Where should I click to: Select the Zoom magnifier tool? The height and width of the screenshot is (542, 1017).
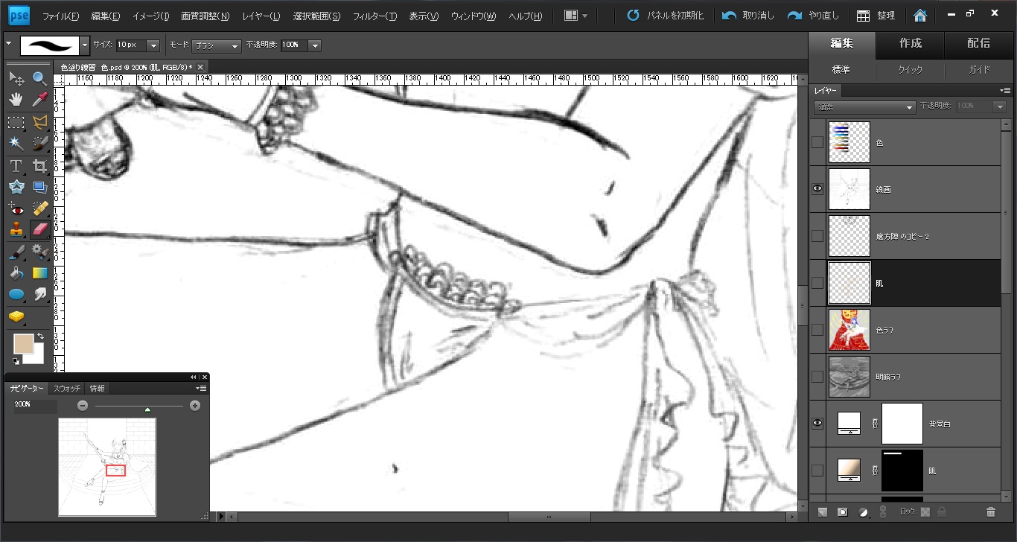click(39, 78)
